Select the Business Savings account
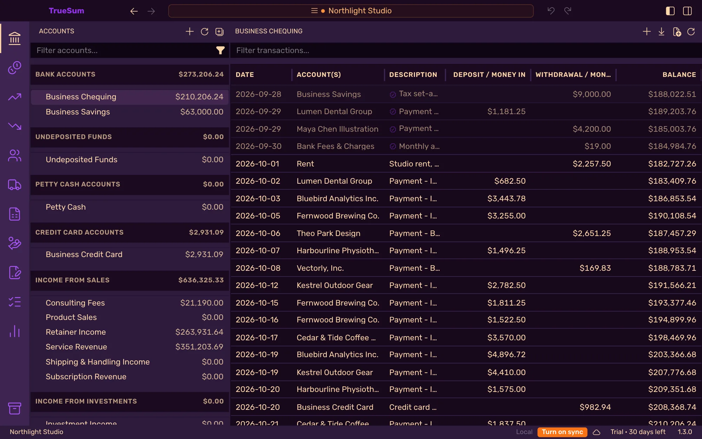 [130, 112]
